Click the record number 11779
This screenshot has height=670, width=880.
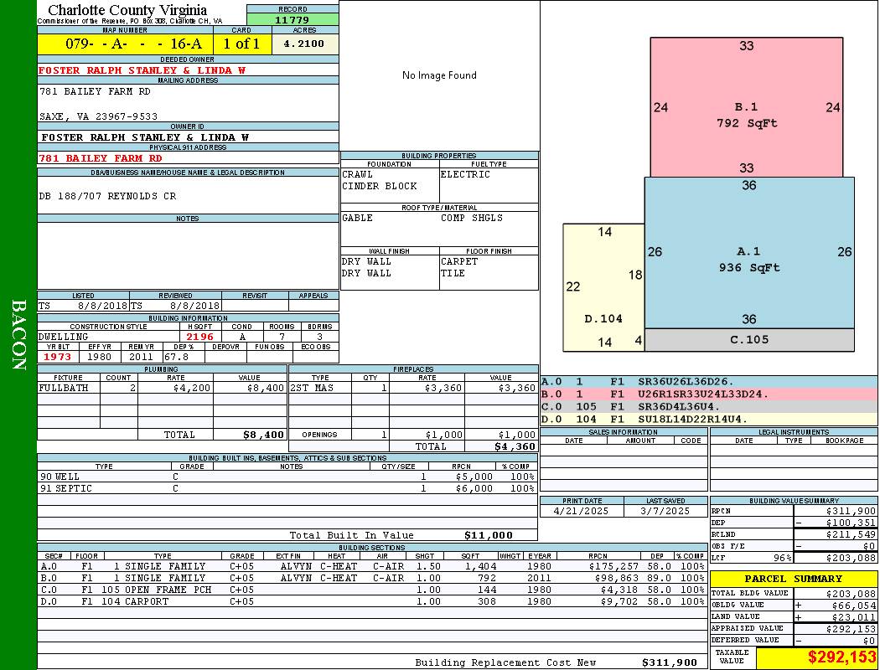point(292,19)
